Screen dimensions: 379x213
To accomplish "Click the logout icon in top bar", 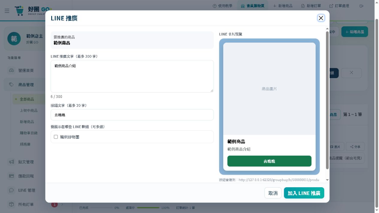I will point(362,6).
